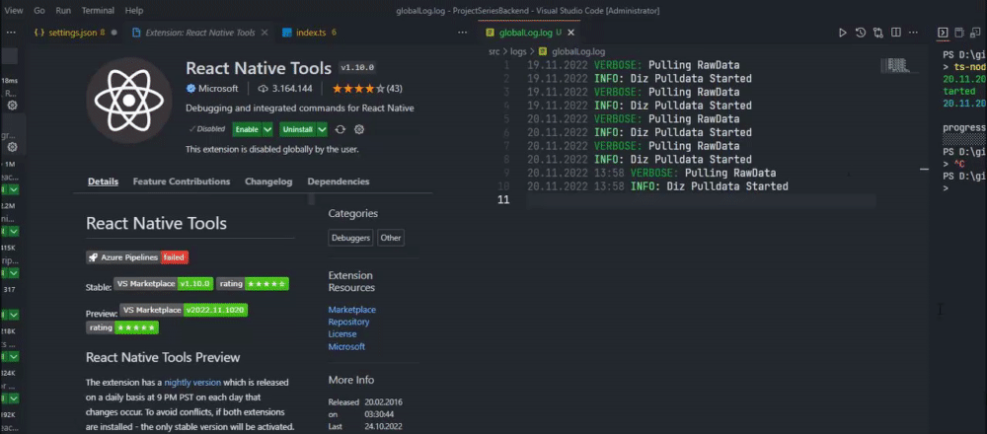Click the extension sync icon
Viewport: 987px width, 434px height.
[341, 129]
